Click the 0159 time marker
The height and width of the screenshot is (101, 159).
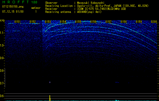[x=139, y=22]
